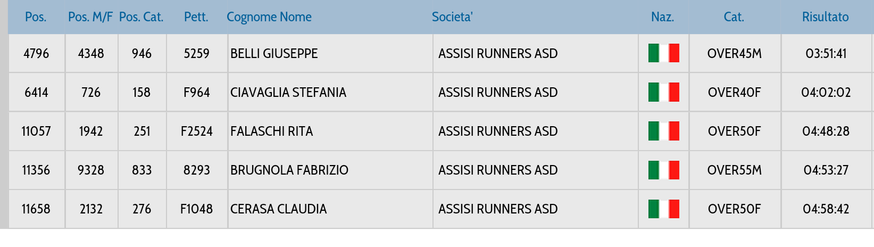This screenshot has height=247, width=874.
Task: Select the CIAVAGLIA STEFANIA name cell
Action: tap(330, 92)
